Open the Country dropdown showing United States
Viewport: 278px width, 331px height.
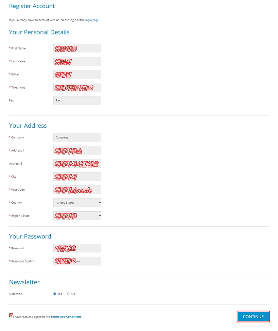coord(77,203)
